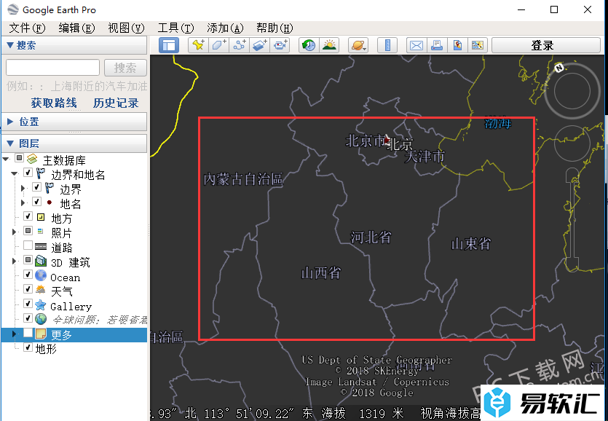
Task: Select the add path tool
Action: click(x=240, y=45)
